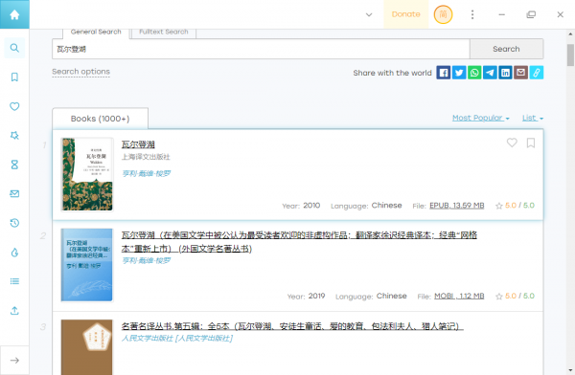
Task: Open the flame trending icon
Action: point(14,253)
